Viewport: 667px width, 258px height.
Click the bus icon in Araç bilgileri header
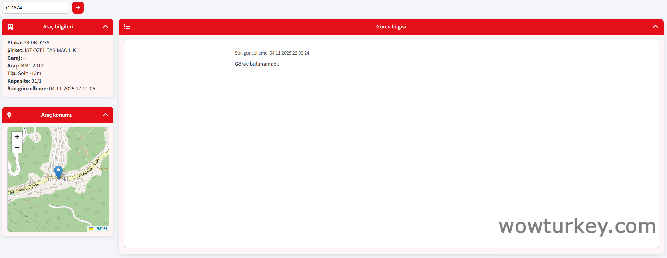click(10, 27)
